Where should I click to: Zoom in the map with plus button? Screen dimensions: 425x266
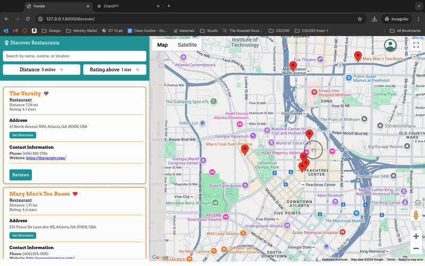coord(416,236)
